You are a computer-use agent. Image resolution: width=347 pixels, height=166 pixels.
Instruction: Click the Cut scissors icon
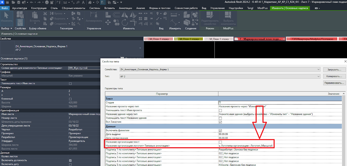click(x=45, y=14)
